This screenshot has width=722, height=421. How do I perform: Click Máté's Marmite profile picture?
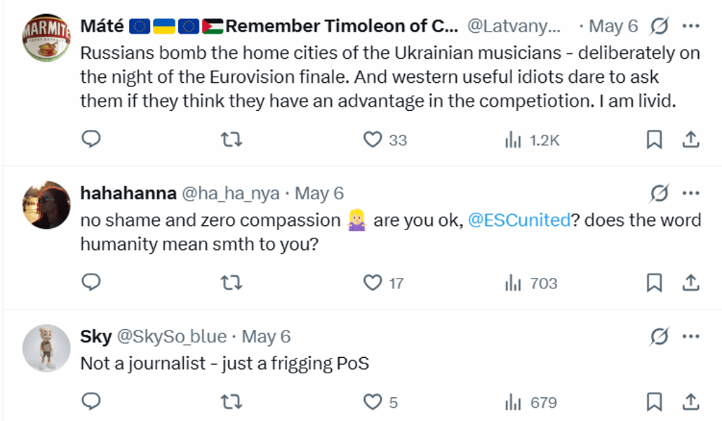(46, 37)
